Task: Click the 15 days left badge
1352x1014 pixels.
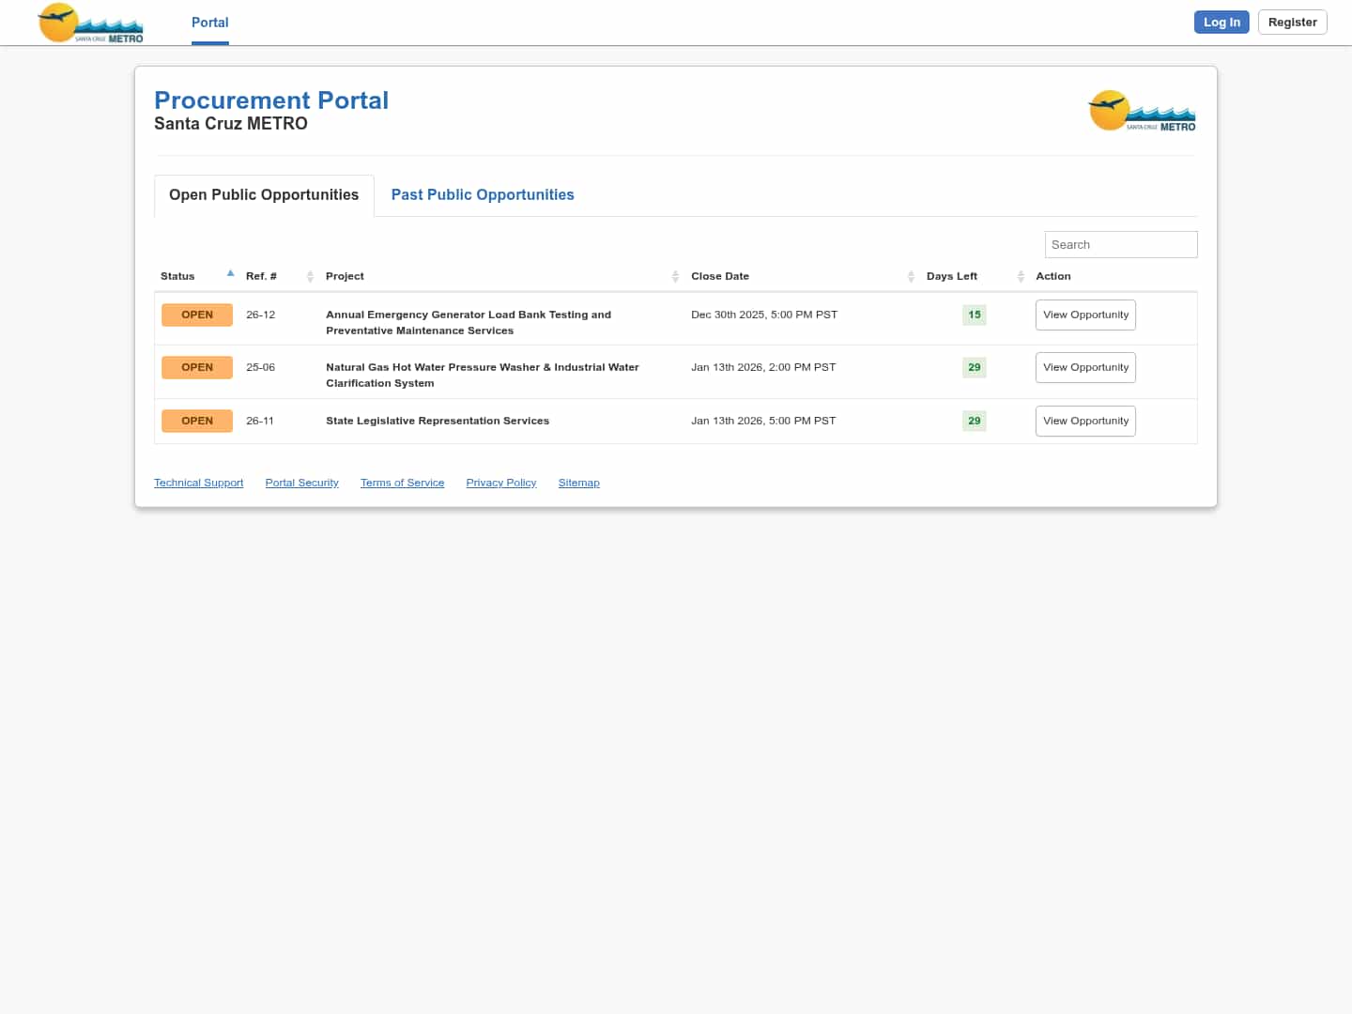Action: click(974, 315)
